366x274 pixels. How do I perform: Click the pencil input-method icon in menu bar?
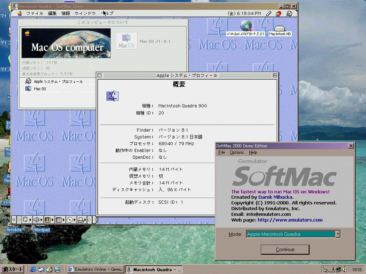coord(269,14)
